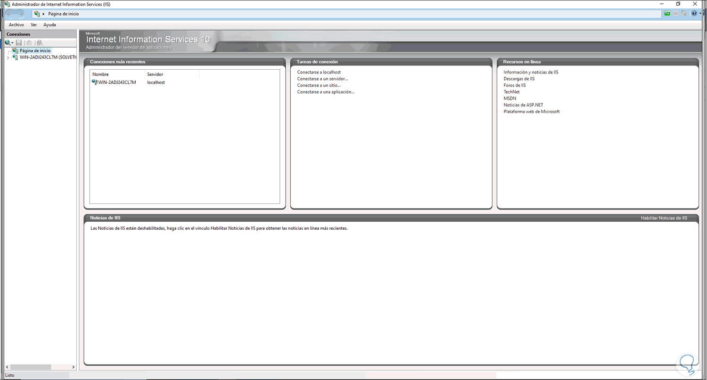Restore down the IIS Manager window

pos(678,4)
